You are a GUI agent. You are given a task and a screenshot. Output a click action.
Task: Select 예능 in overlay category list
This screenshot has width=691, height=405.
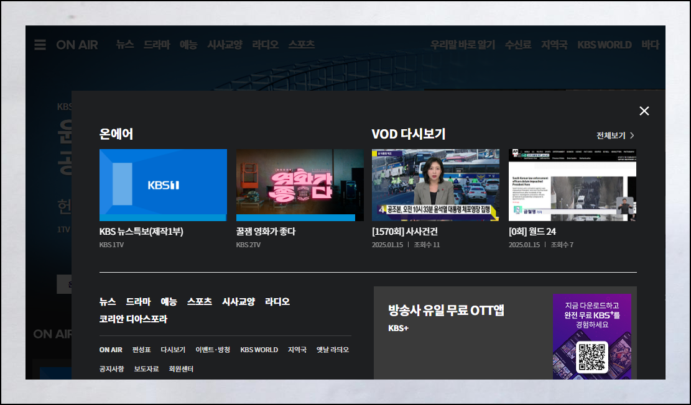click(x=169, y=301)
